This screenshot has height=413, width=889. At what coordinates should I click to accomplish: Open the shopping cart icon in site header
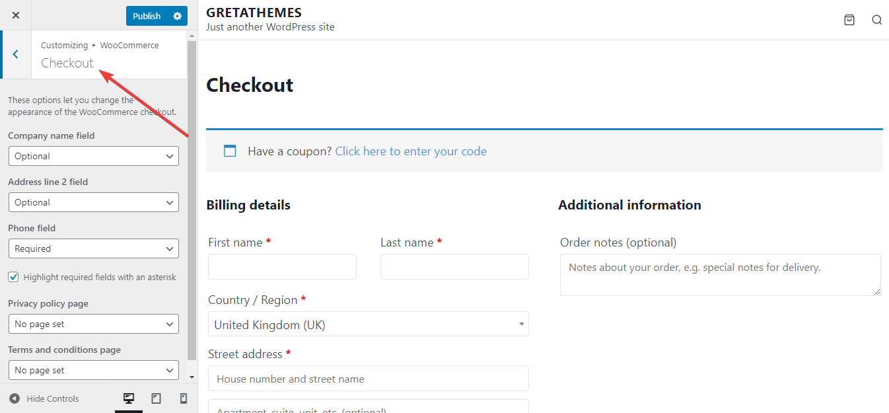849,20
